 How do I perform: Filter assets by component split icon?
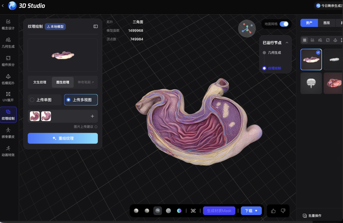coord(328,40)
